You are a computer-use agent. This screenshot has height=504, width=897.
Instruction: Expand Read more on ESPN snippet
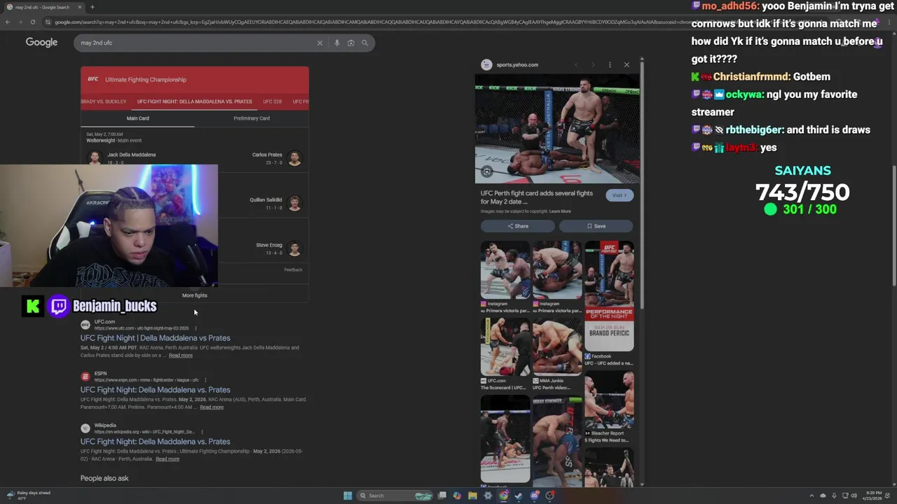pos(212,407)
